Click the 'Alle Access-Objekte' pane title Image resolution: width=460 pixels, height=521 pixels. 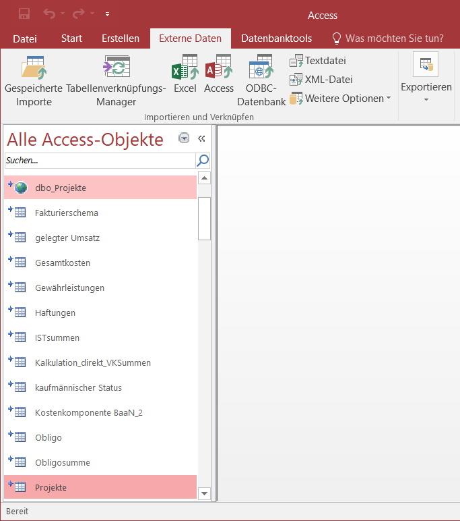tap(86, 140)
